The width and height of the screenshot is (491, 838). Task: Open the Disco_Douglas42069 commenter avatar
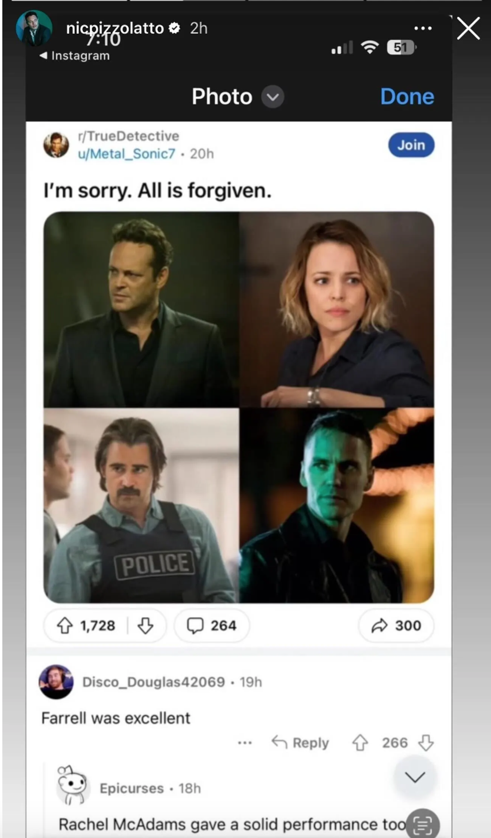(x=56, y=682)
